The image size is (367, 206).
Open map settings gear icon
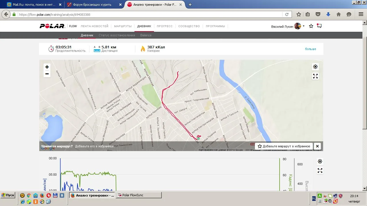point(315,67)
